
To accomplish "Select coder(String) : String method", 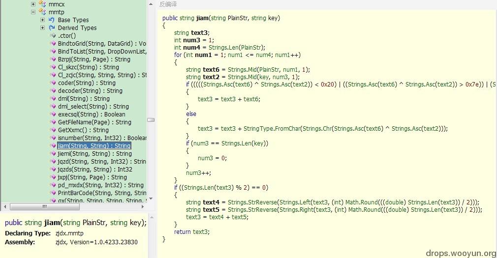I will (87, 83).
